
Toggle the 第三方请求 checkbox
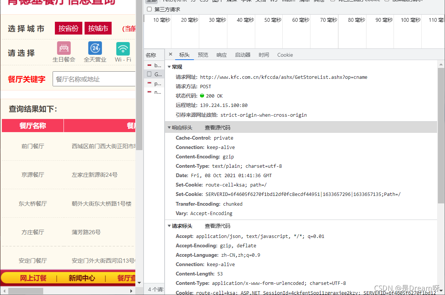coord(149,9)
